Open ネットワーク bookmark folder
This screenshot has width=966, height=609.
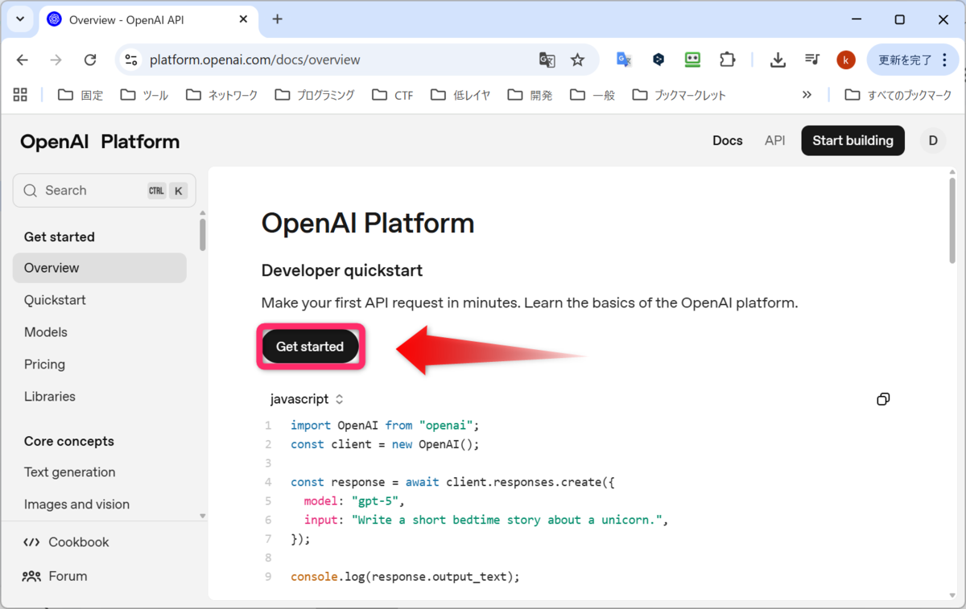221,95
